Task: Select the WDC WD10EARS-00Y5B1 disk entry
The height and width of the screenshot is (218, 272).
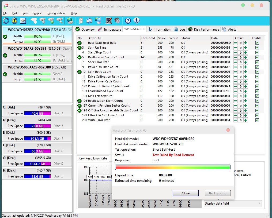Action: coord(37,55)
